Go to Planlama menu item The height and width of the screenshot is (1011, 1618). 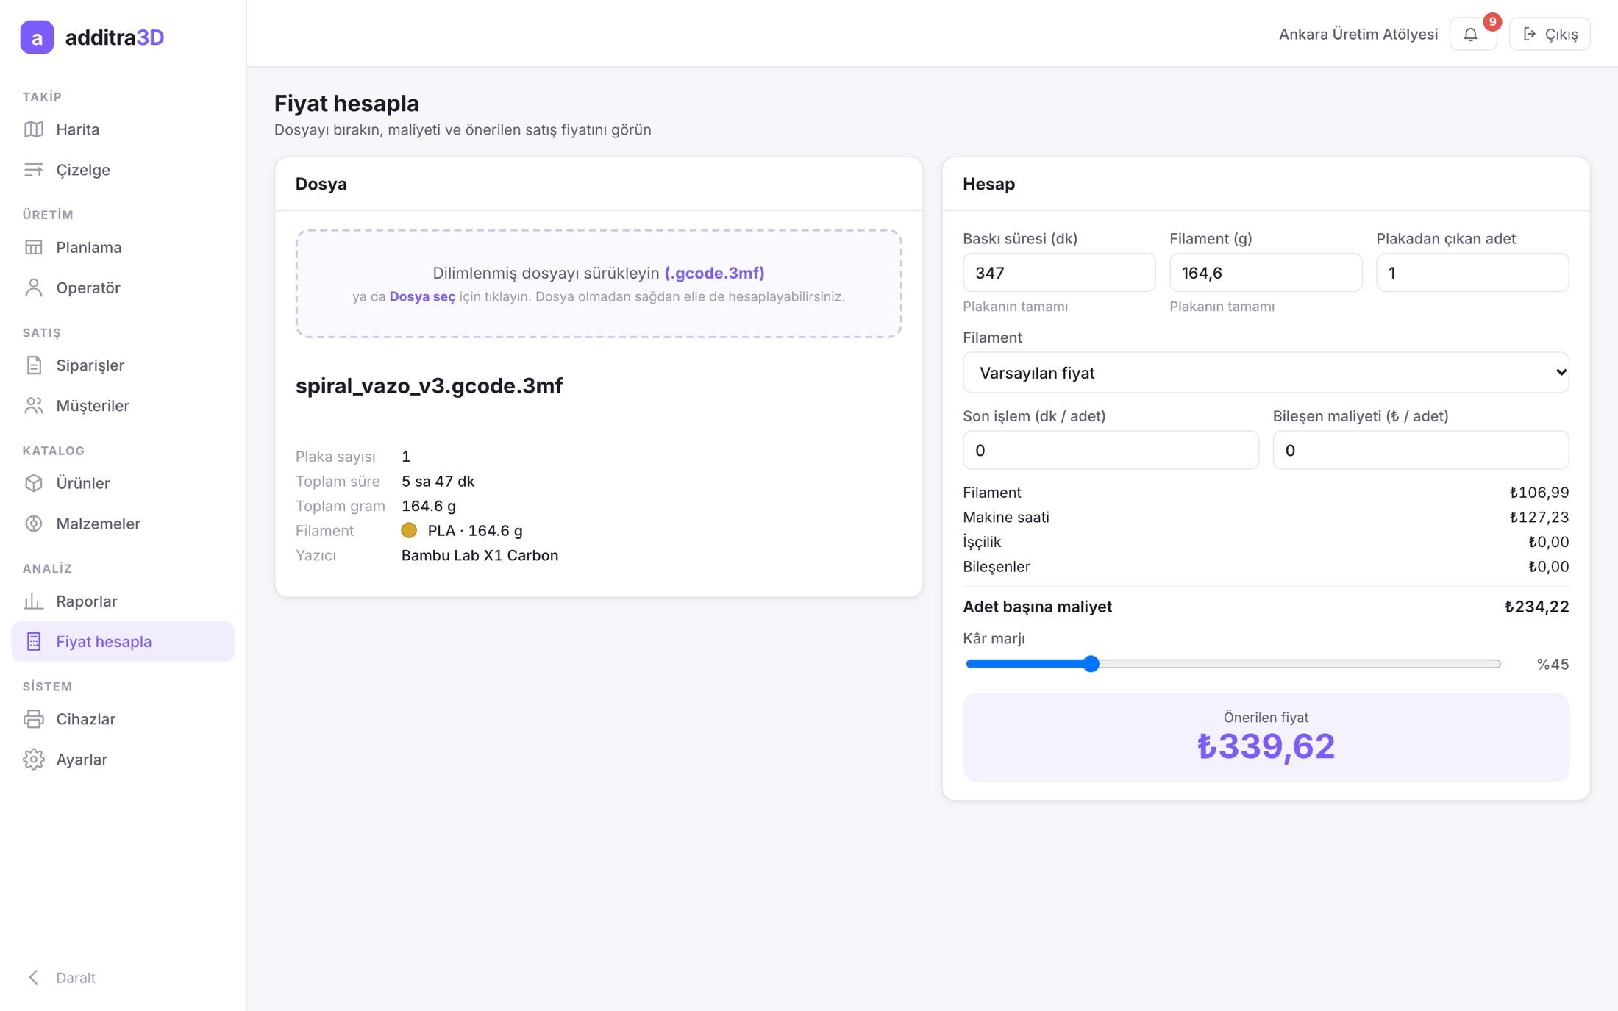(x=123, y=247)
